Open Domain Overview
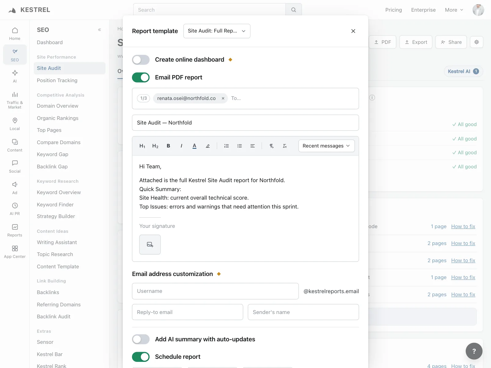Screen dimensions: 491x368 click(x=58, y=106)
